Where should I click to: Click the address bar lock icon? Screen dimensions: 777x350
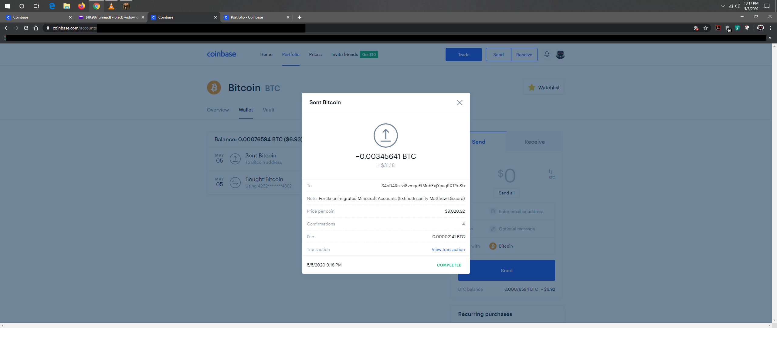coord(48,28)
